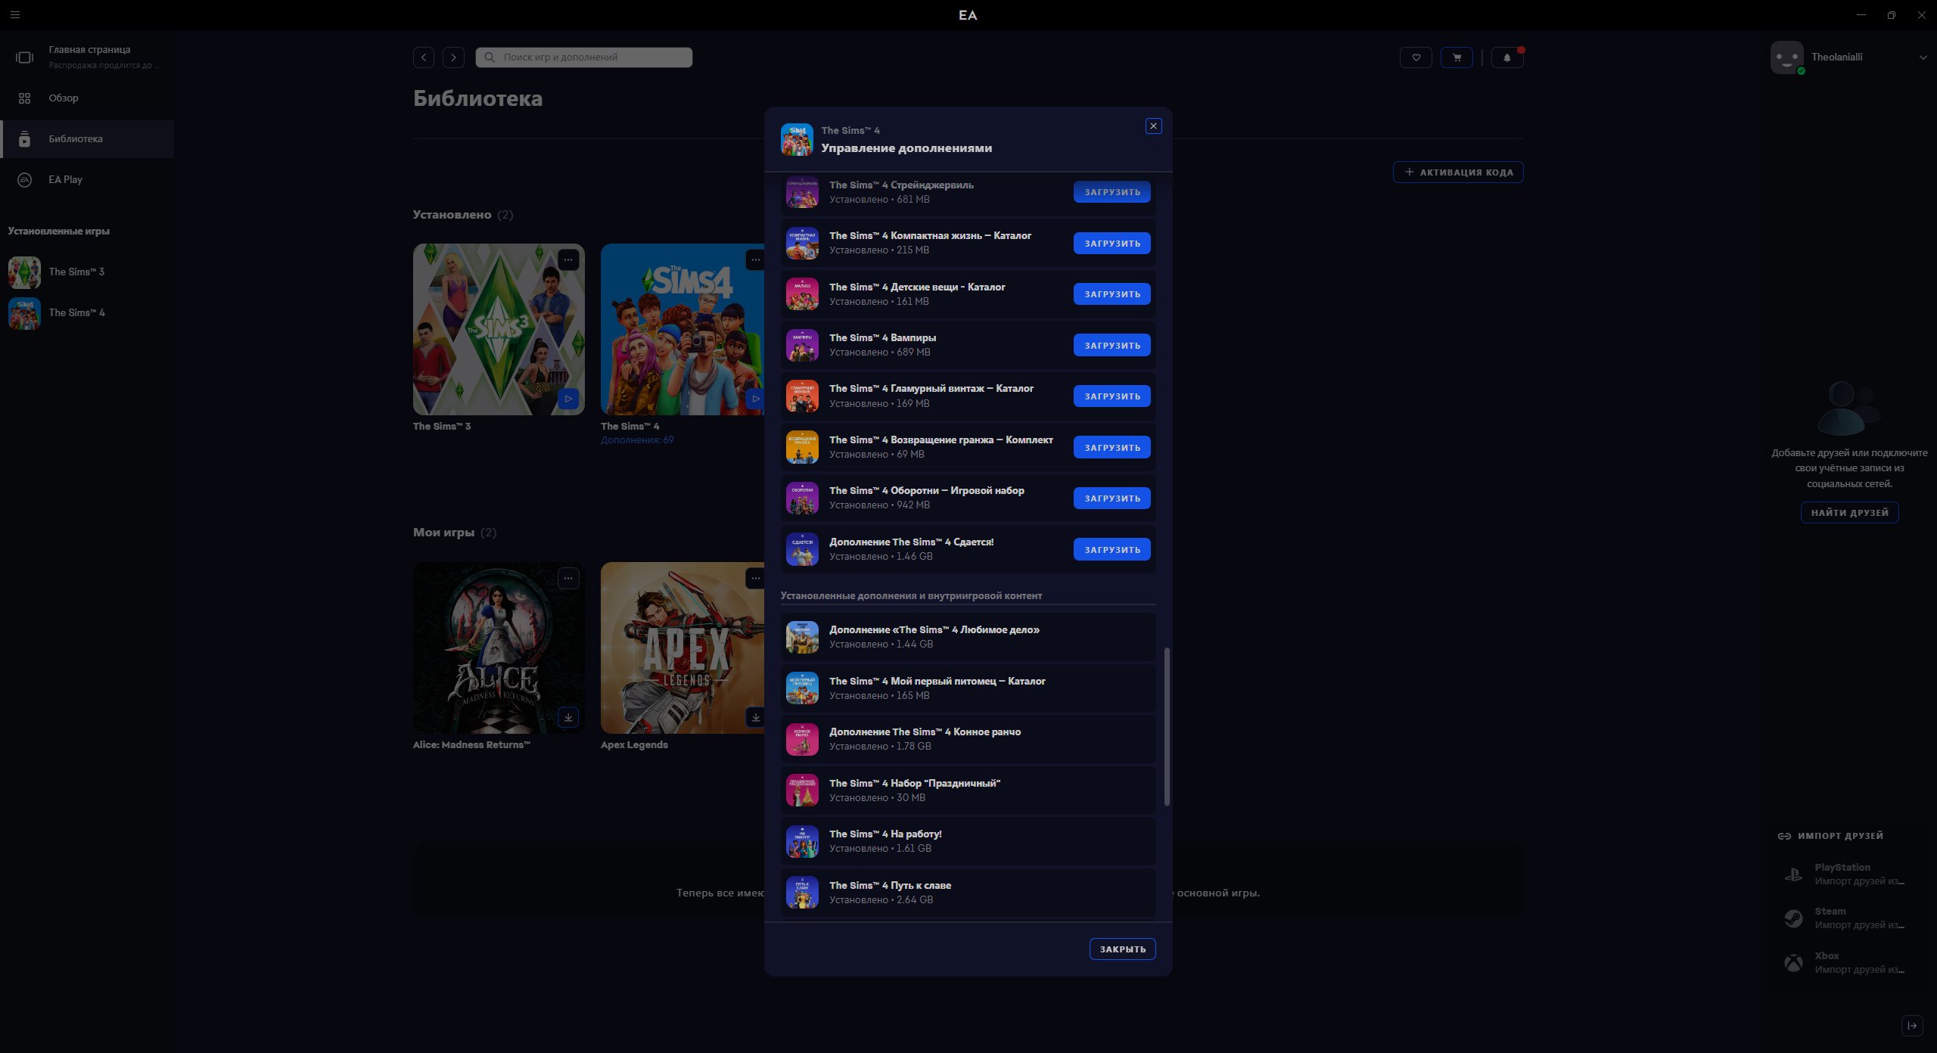This screenshot has height=1053, width=1937.
Task: Click the Компактная жизнь pack icon
Action: click(802, 243)
